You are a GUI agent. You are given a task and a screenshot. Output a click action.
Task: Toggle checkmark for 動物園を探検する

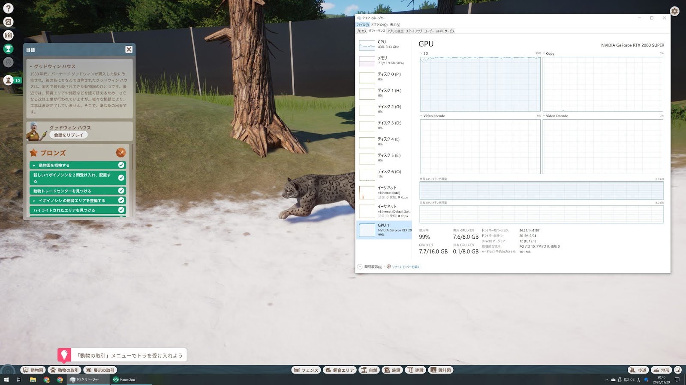[121, 165]
